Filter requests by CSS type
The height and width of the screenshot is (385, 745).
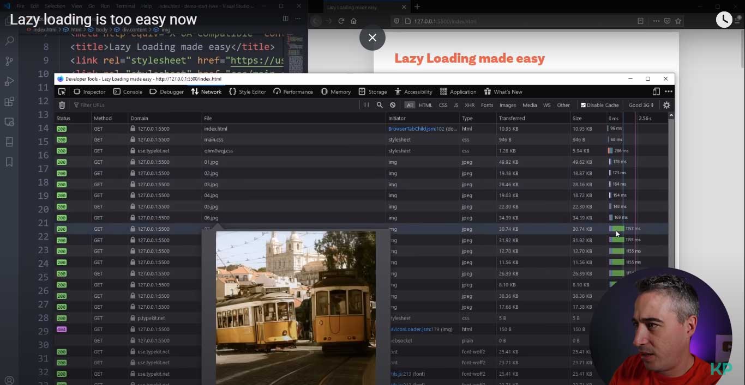tap(443, 105)
